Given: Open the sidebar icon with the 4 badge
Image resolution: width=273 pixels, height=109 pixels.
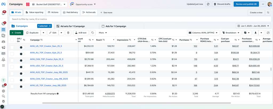Looking at the screenshot, I should pos(3,24).
